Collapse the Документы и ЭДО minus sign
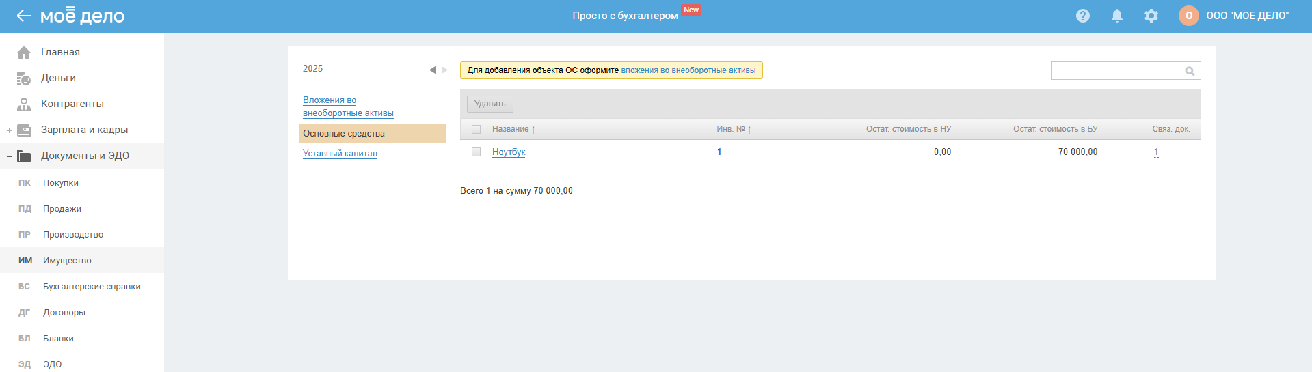 (10, 156)
